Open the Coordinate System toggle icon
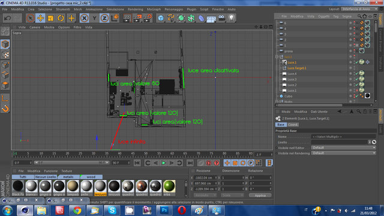 [x=115, y=18]
